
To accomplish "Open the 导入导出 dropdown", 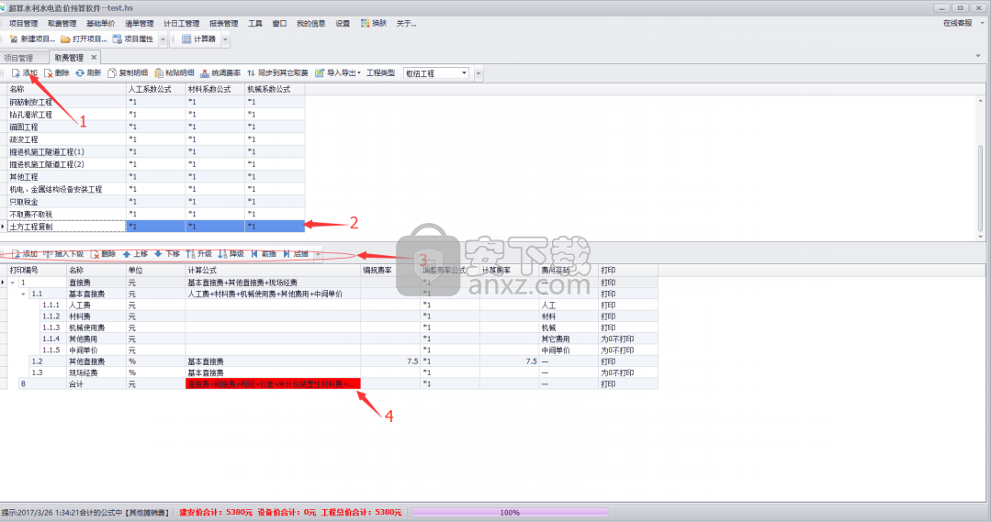I will coord(338,73).
